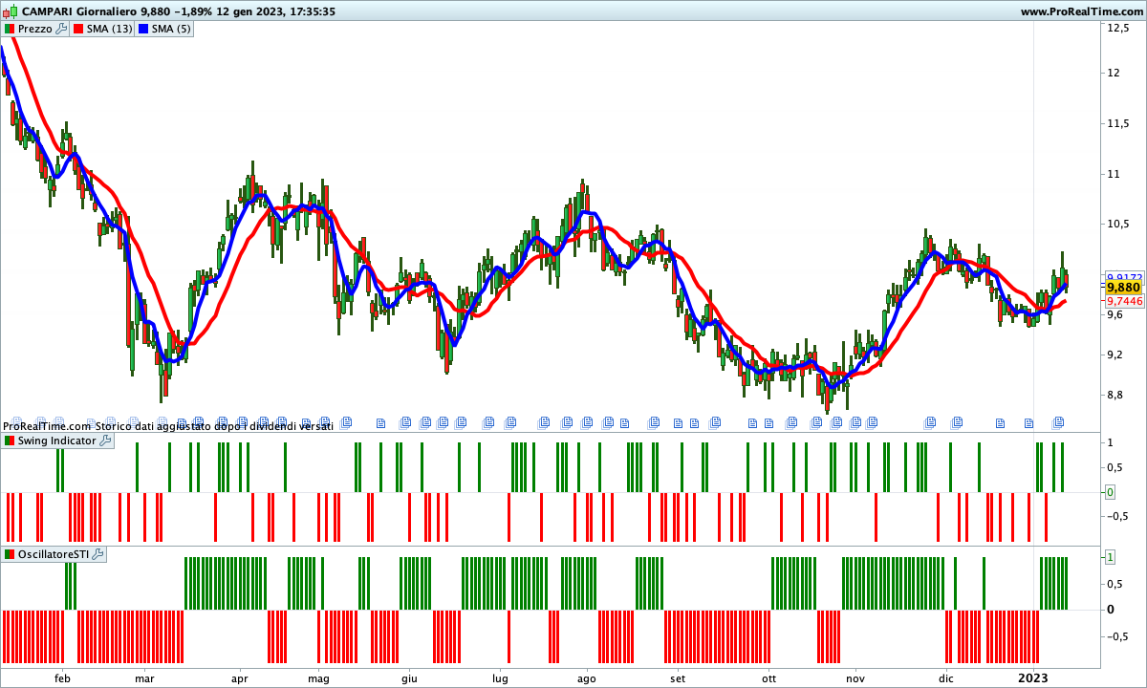Open the Swing Indicator settings wrench
Screen dimensions: 1147x688
click(x=105, y=441)
